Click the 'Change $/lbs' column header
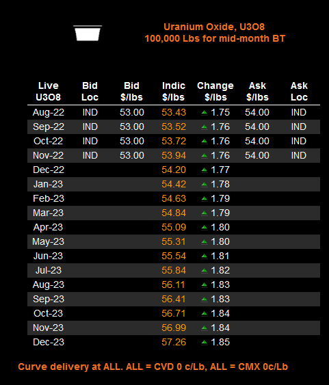This screenshot has height=385, width=329. click(215, 92)
